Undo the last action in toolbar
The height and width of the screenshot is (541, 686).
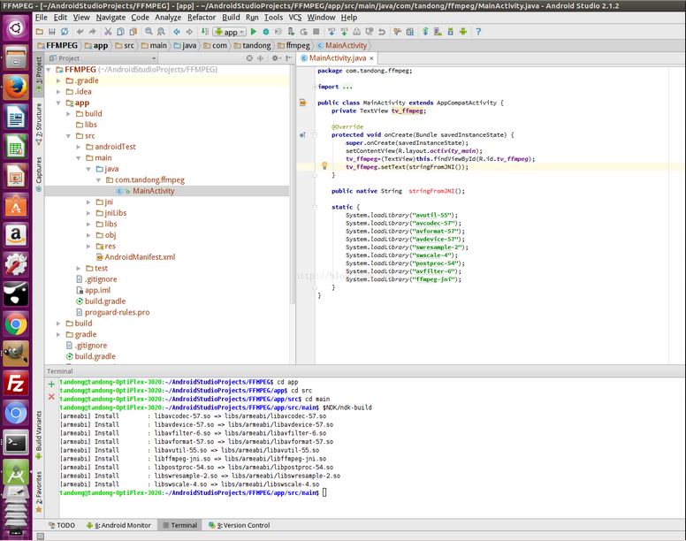80,32
